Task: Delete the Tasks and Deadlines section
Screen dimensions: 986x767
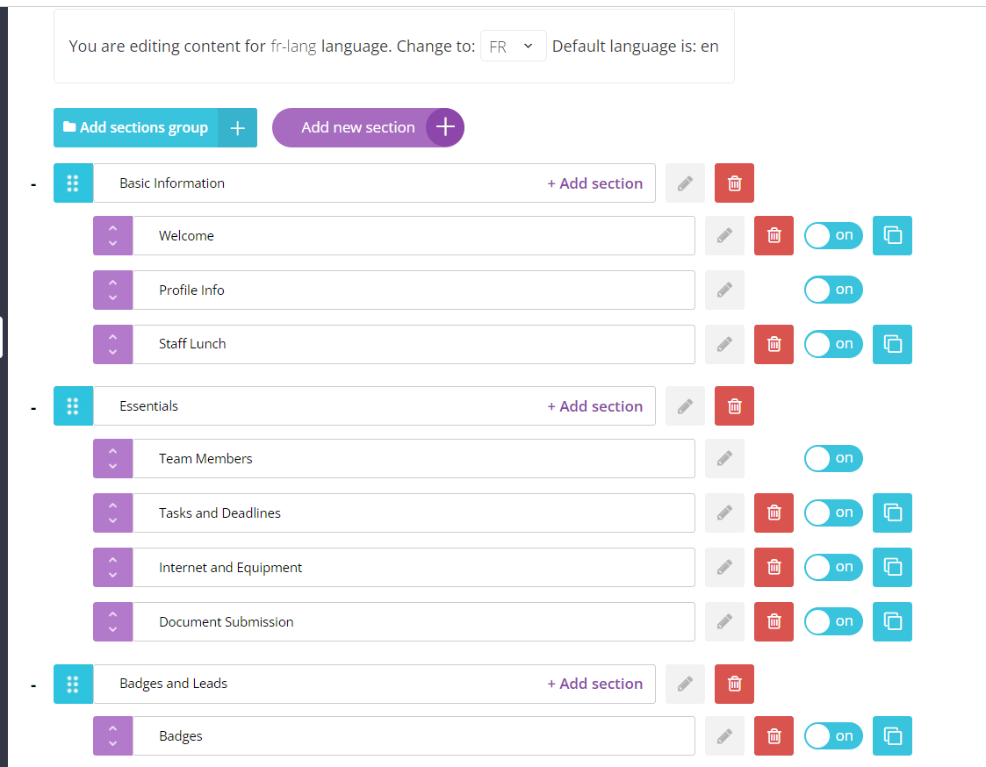Action: tap(774, 513)
